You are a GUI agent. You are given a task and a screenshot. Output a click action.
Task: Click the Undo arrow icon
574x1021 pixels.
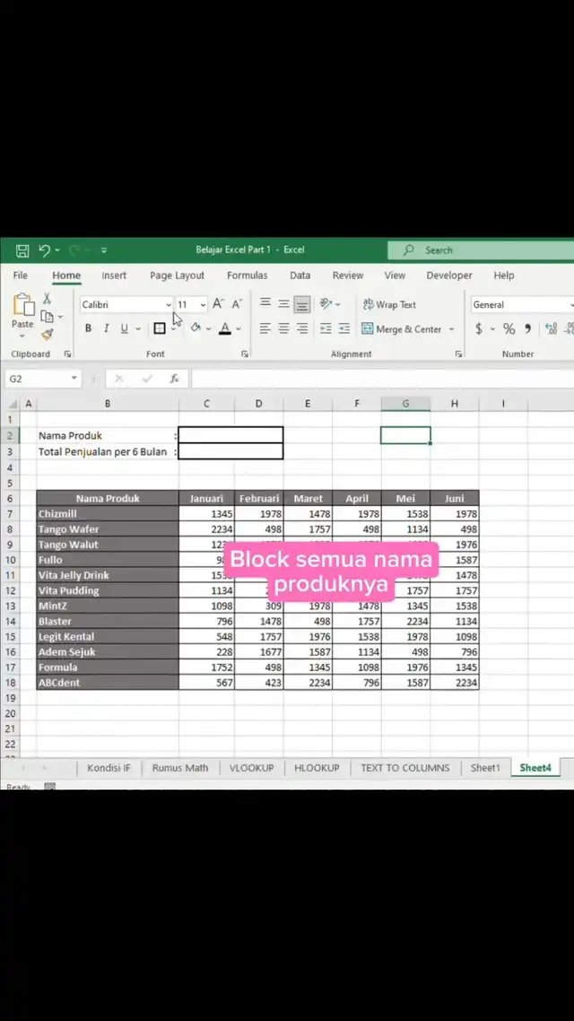[44, 250]
